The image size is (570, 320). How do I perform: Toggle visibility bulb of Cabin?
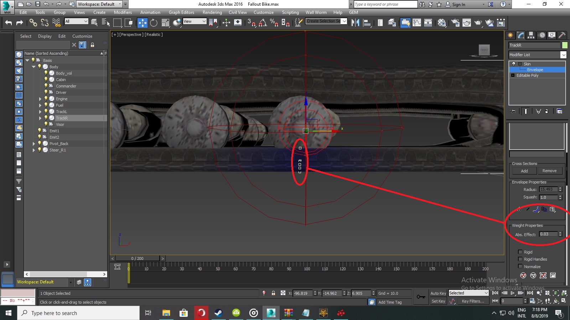point(46,79)
